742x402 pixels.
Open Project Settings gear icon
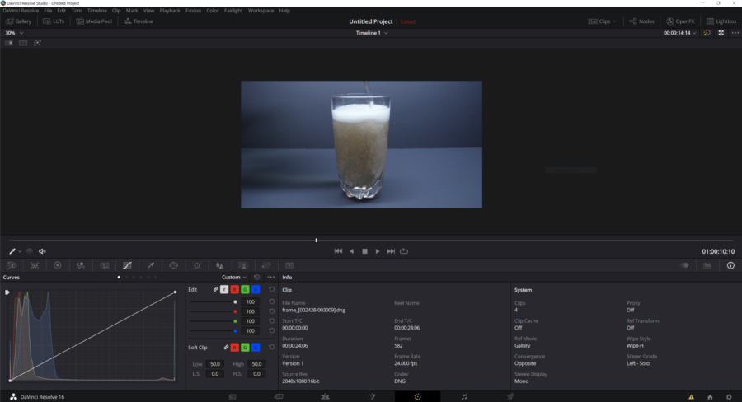[728, 396]
